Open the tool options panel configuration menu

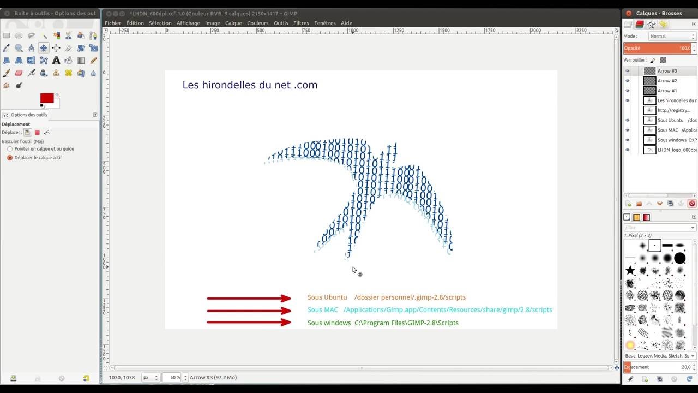click(95, 115)
